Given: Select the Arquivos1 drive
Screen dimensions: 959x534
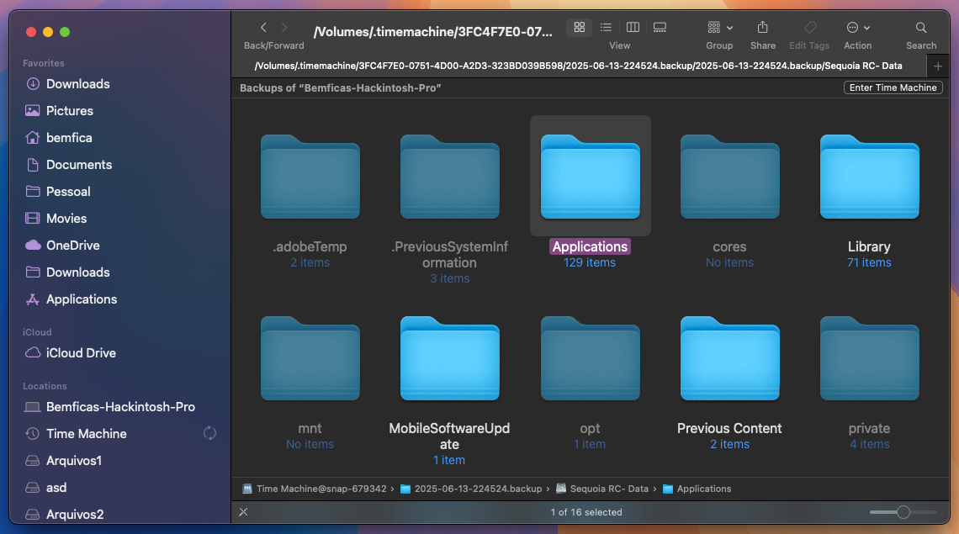Looking at the screenshot, I should [x=63, y=461].
